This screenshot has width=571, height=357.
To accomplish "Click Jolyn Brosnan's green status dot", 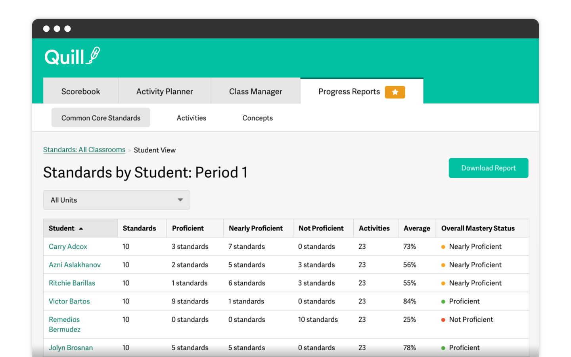I will tap(443, 348).
